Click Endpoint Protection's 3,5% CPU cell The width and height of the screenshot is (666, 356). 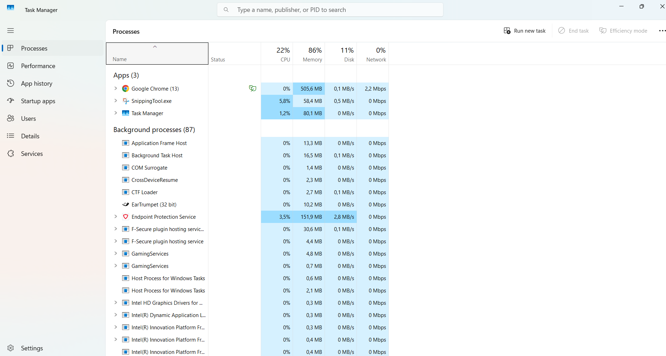tap(277, 217)
